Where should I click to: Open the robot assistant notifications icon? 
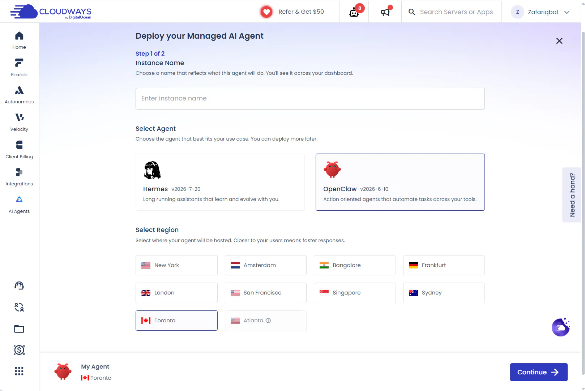(354, 12)
